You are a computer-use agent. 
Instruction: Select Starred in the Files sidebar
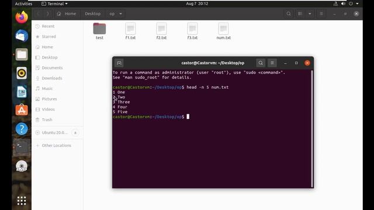click(x=57, y=36)
